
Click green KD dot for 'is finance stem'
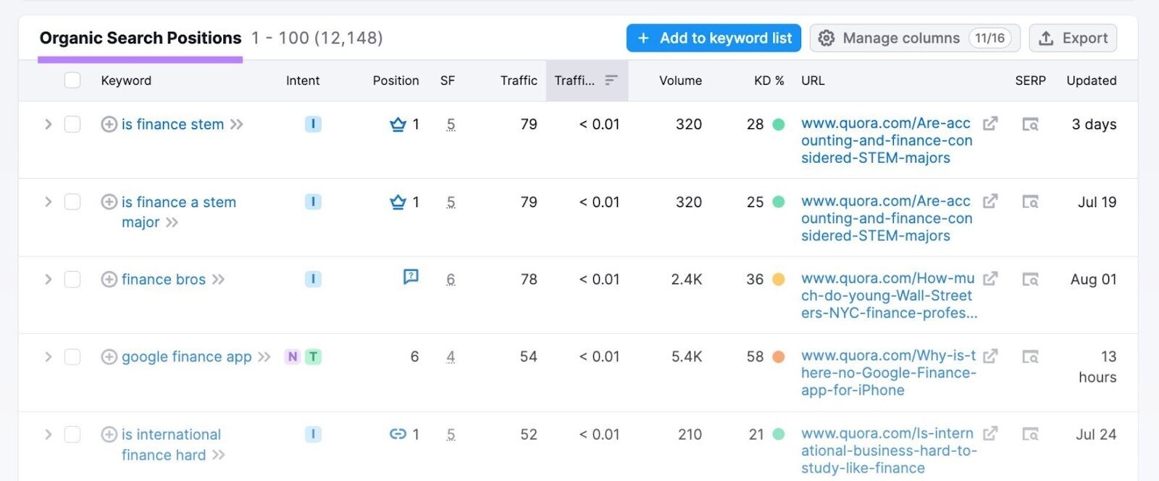point(779,125)
